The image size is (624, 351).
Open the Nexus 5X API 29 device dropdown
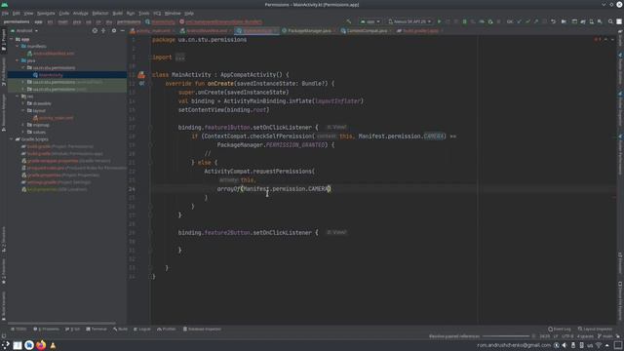[x=409, y=21]
